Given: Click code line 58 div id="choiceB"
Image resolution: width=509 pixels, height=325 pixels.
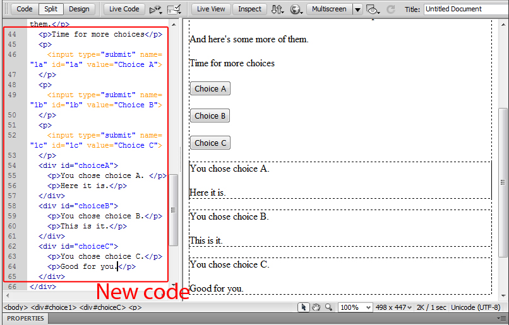Looking at the screenshot, I should click(78, 206).
